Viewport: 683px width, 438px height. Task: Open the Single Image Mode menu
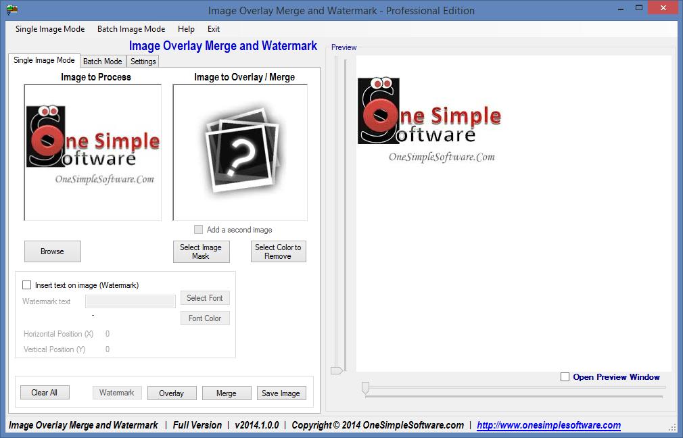[50, 29]
